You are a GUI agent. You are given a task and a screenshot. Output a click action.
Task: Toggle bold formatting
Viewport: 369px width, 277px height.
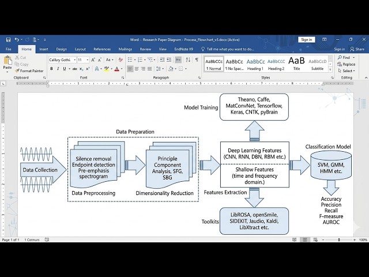coord(51,69)
